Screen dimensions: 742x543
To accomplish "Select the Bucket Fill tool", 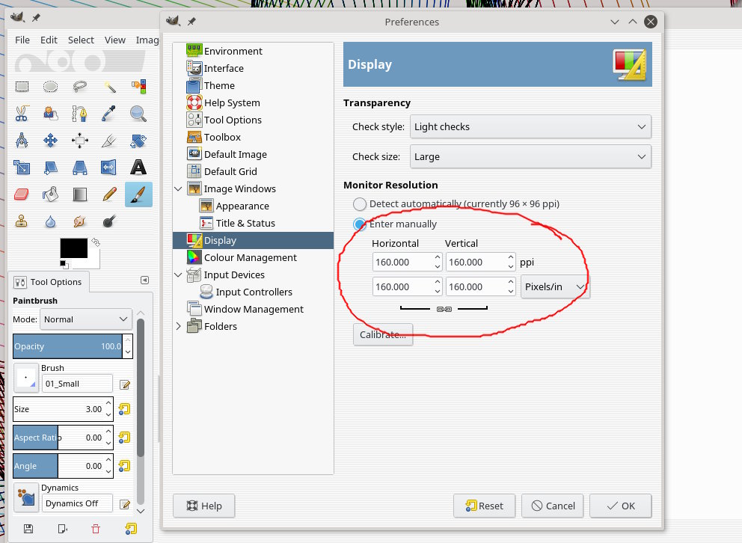I will [51, 194].
